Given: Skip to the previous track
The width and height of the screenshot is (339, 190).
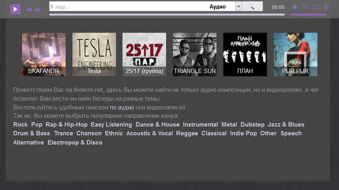Looking at the screenshot, I should [x=29, y=10].
